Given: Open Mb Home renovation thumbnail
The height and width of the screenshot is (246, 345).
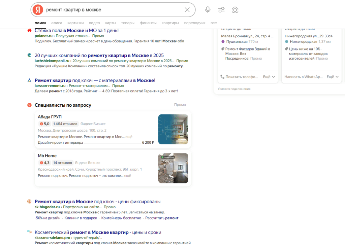Looking at the screenshot, I should (174, 168).
